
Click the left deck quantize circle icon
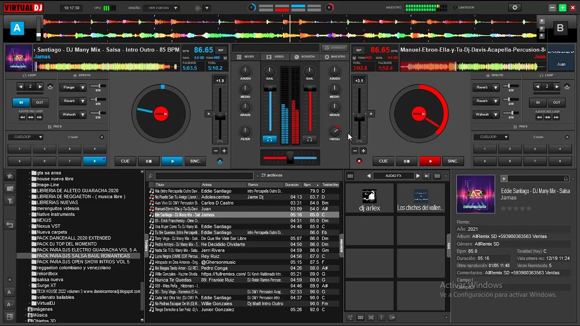[x=220, y=161]
